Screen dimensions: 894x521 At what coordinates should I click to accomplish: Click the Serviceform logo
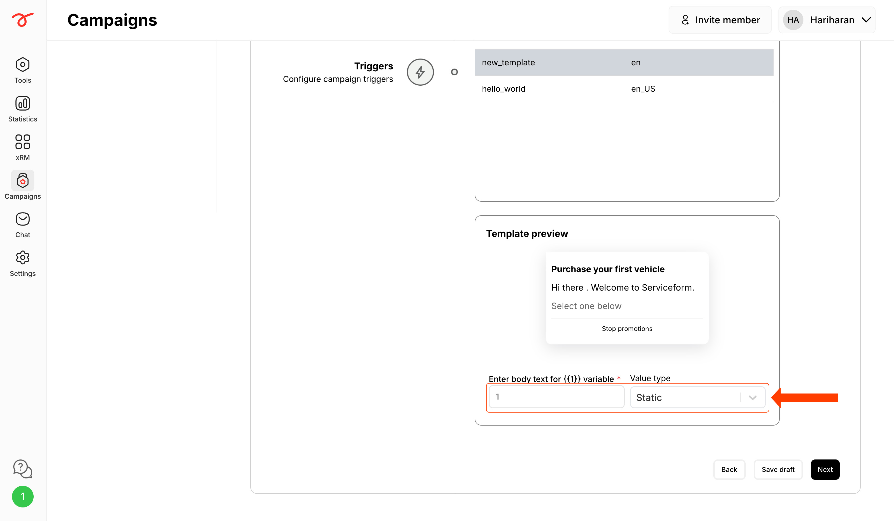pyautogui.click(x=23, y=19)
